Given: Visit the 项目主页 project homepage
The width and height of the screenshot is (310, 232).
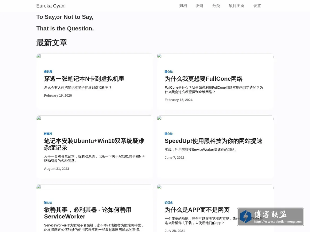Looking at the screenshot, I should [237, 6].
